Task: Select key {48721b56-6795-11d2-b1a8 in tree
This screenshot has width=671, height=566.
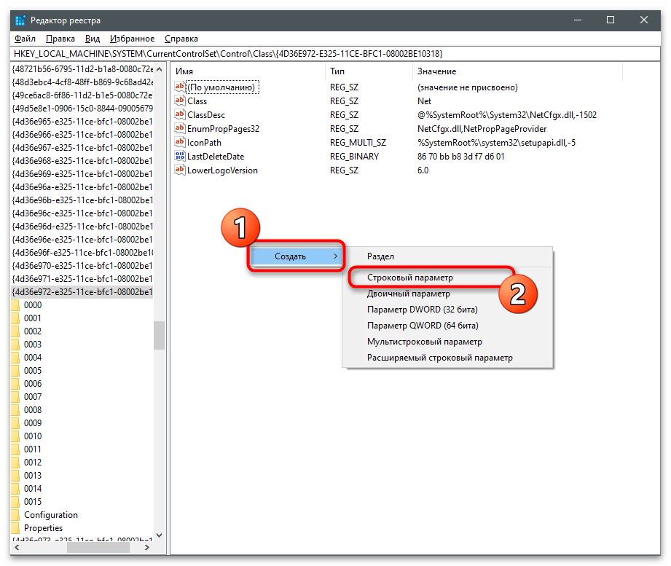Action: (x=82, y=69)
